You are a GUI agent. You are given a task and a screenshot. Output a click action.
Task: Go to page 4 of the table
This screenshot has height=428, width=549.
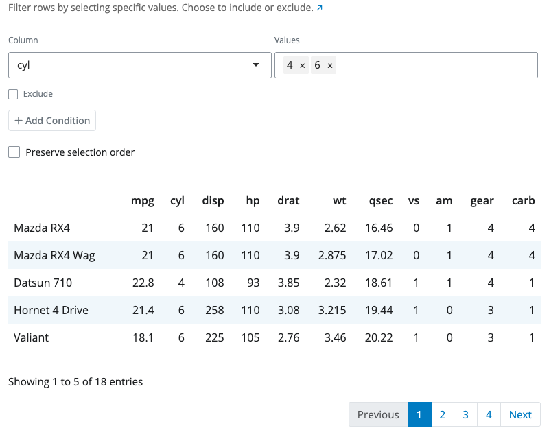489,414
